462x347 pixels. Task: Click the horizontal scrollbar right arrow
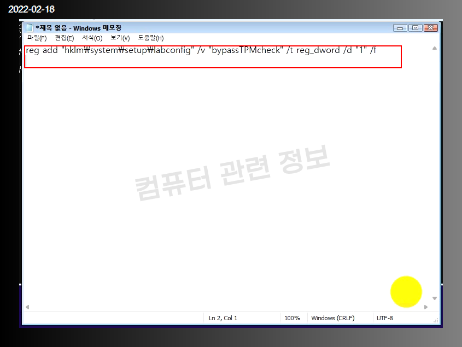[426, 307]
